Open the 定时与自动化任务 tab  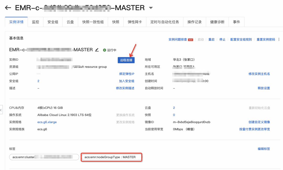point(165,22)
